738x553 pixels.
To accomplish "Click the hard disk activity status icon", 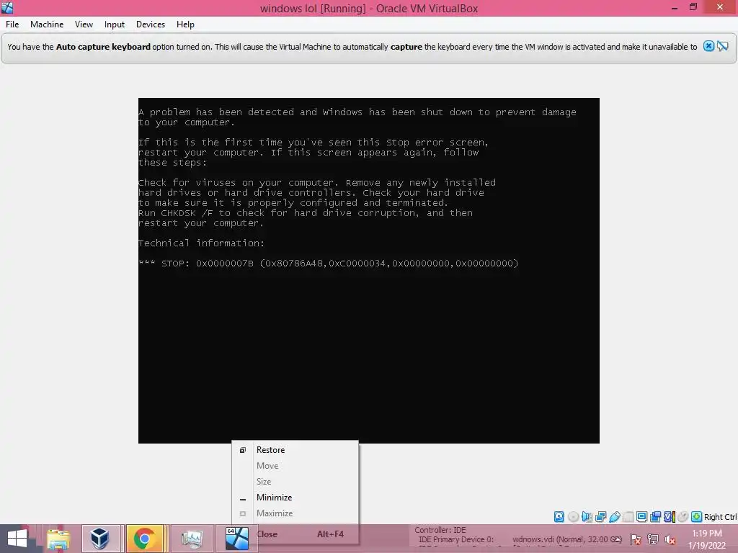I will 559,517.
